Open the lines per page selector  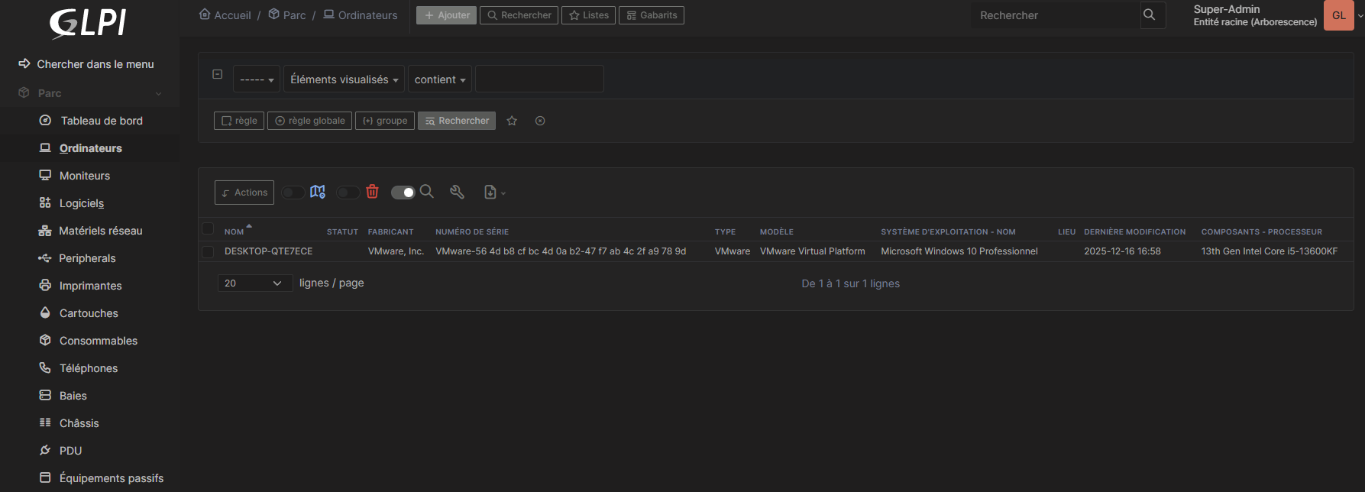point(254,283)
